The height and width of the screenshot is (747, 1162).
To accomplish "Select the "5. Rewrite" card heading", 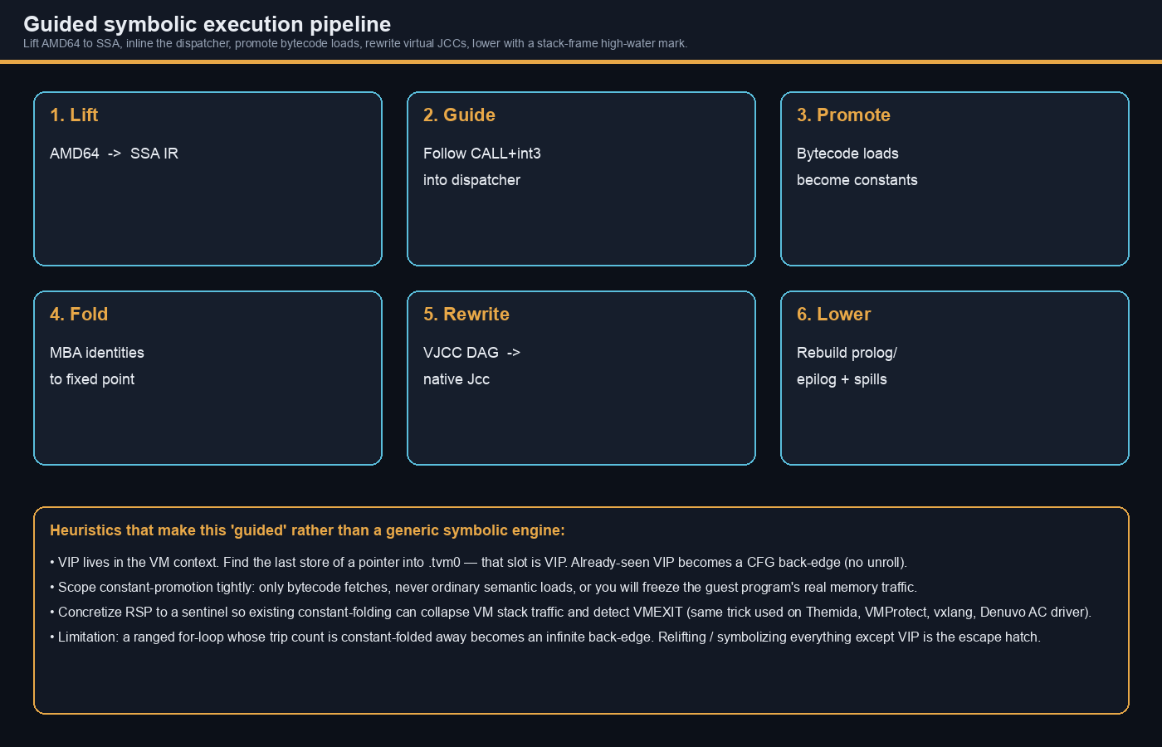I will (466, 315).
